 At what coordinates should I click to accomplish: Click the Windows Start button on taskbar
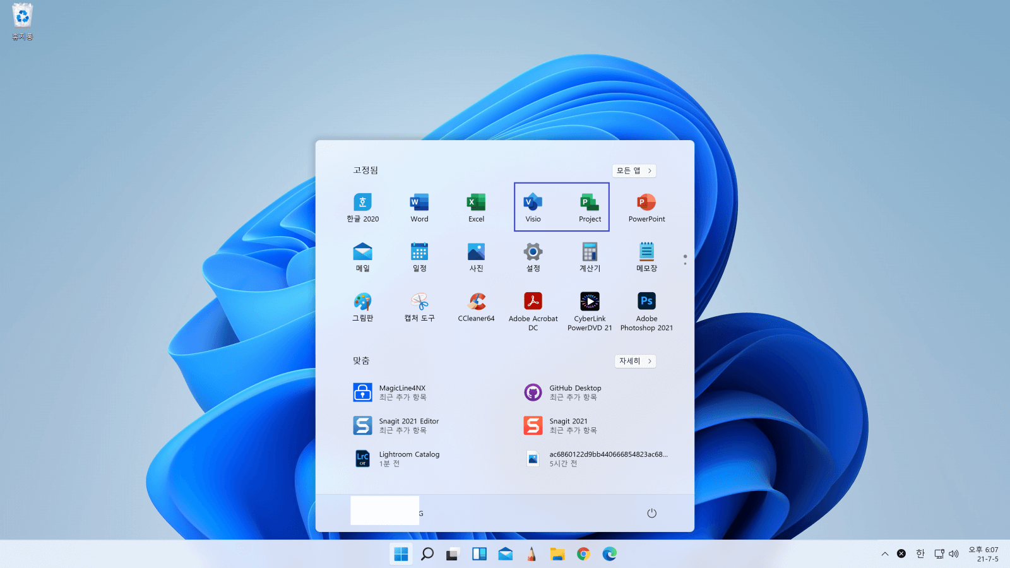tap(401, 554)
